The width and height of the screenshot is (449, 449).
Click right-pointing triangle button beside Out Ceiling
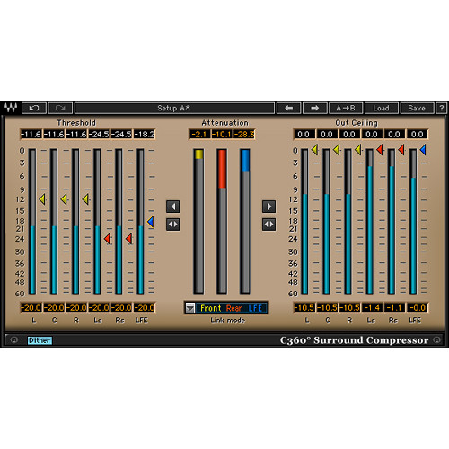[x=269, y=207]
